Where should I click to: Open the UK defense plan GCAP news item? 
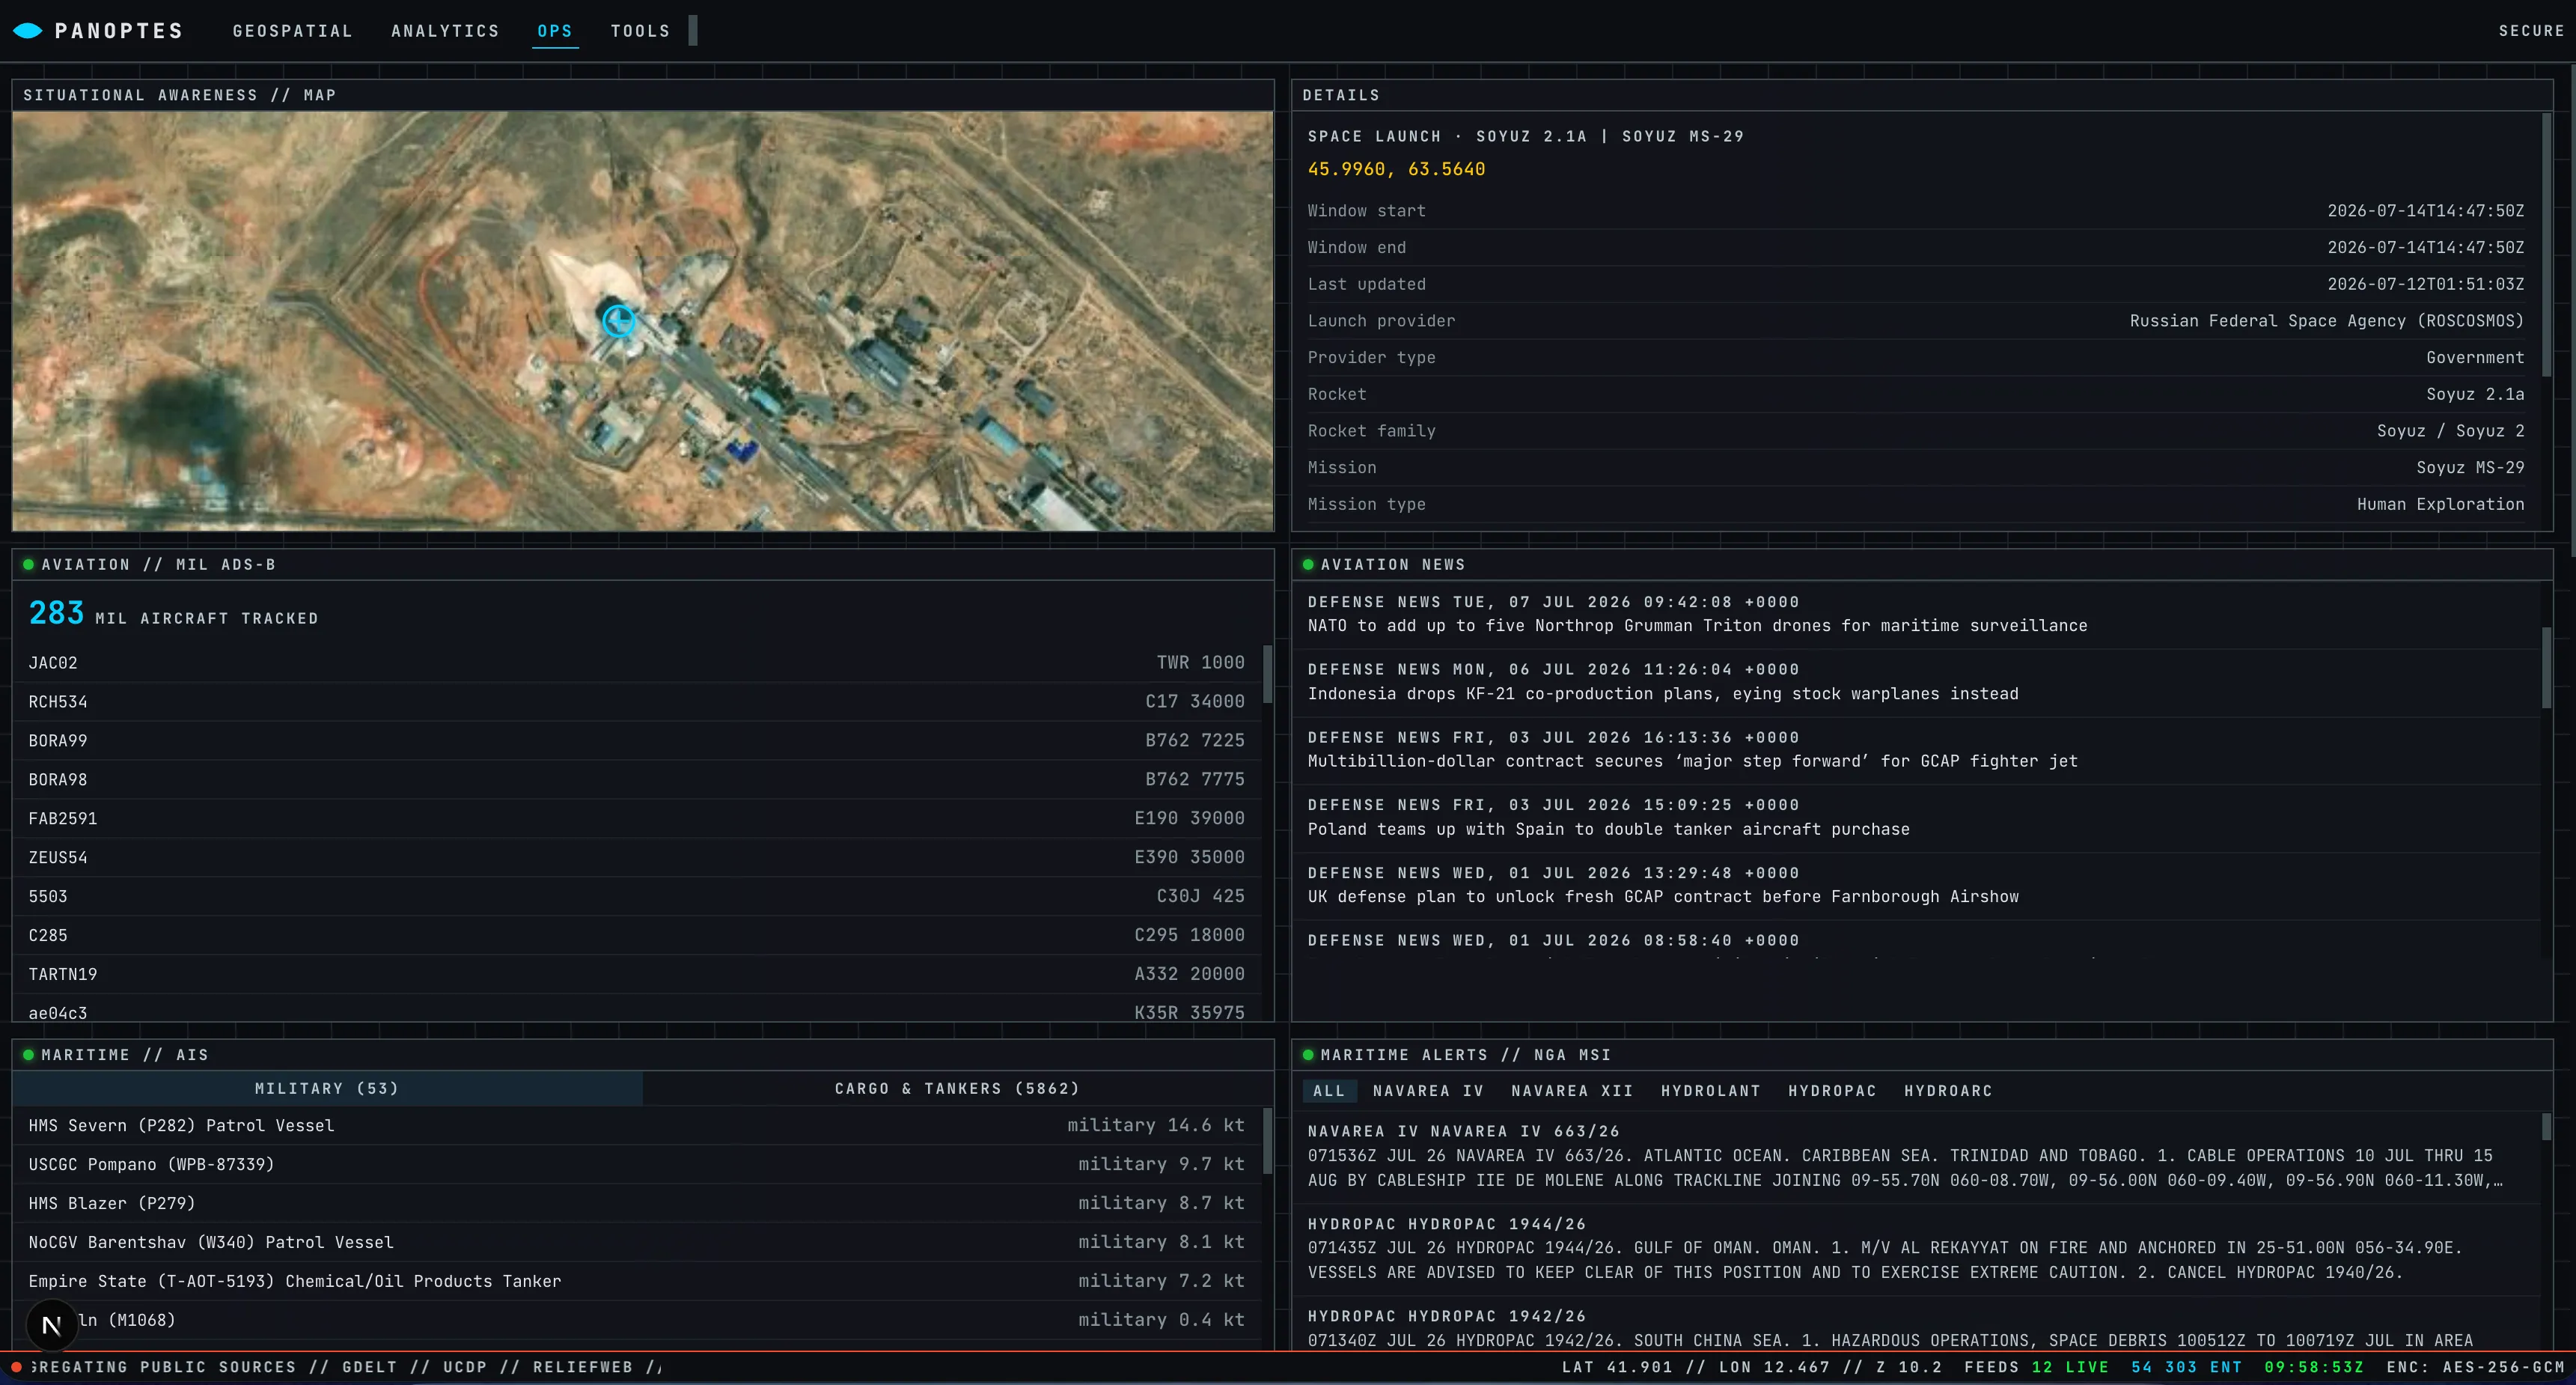pyautogui.click(x=1915, y=885)
